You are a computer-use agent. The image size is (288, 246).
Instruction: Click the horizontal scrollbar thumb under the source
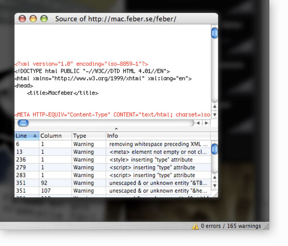coord(23,123)
